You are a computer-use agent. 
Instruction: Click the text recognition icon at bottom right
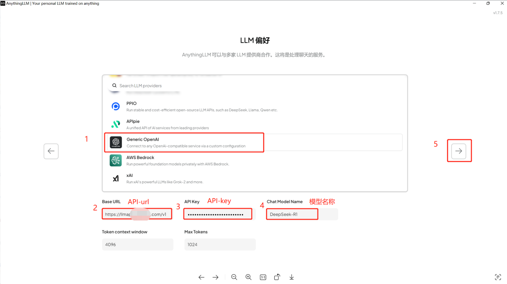click(x=498, y=277)
